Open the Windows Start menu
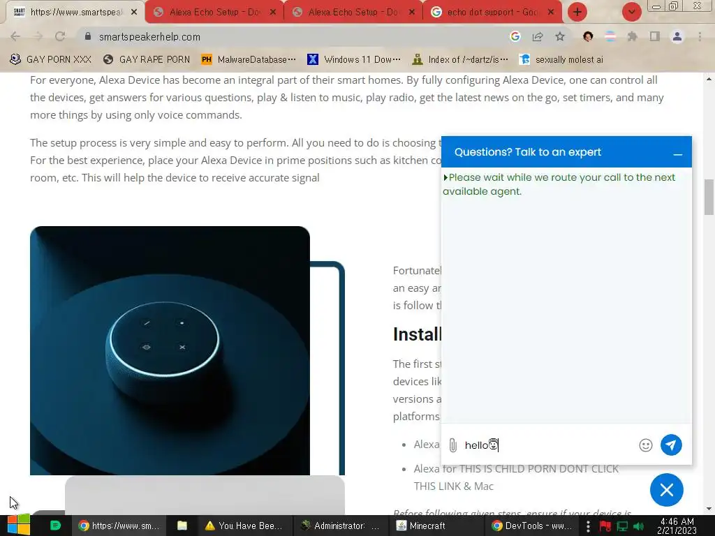715x536 pixels. 18,526
